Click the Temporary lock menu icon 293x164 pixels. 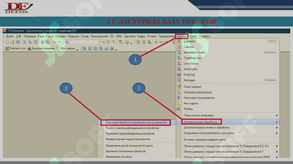(179, 58)
